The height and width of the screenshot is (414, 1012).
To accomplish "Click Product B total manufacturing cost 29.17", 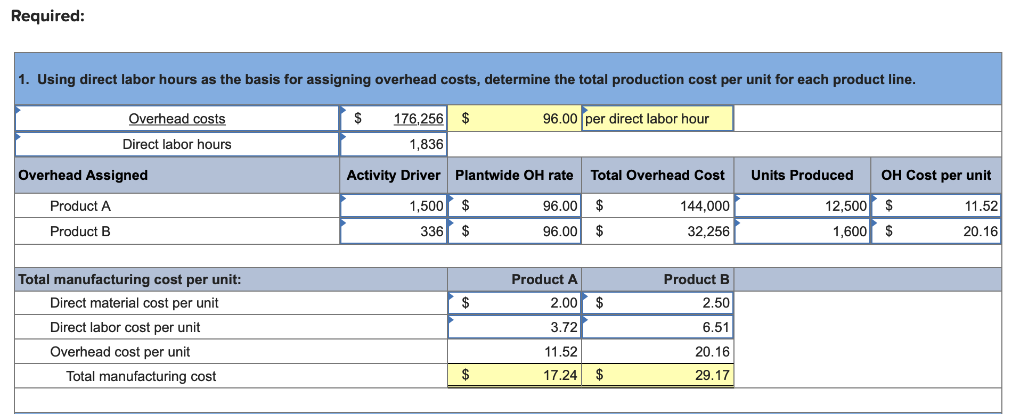I will pos(658,376).
